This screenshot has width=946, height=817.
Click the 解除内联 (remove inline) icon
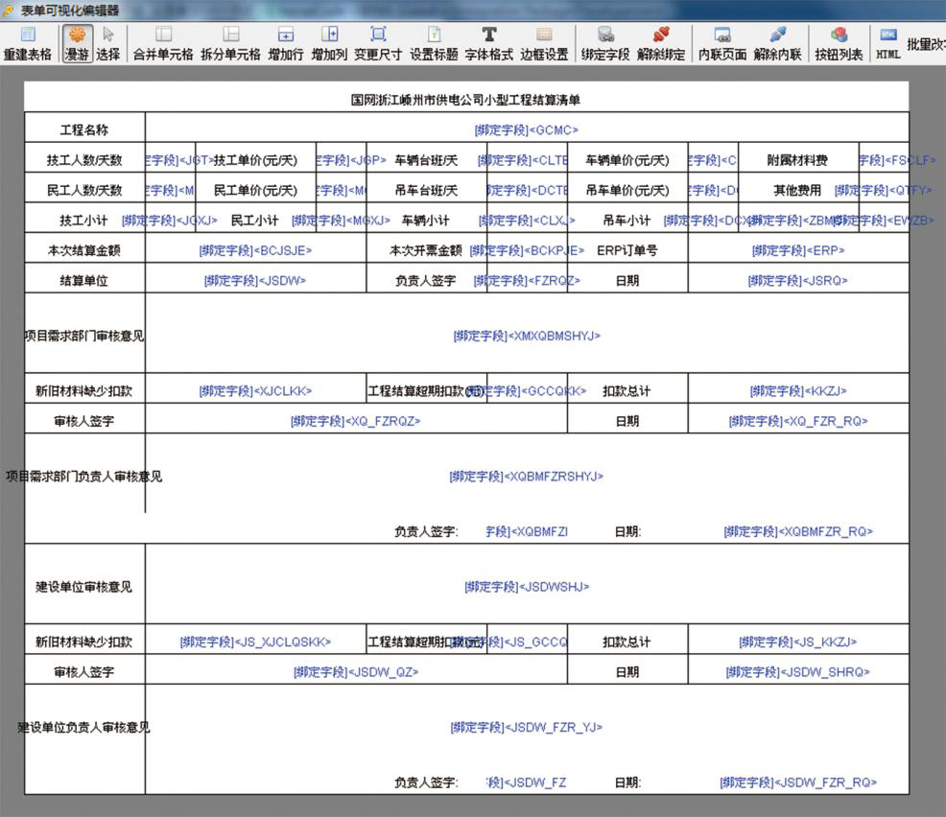pyautogui.click(x=778, y=44)
